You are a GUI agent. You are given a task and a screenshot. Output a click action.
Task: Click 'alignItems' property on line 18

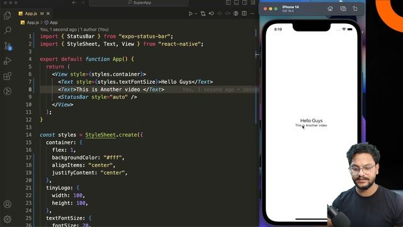coord(67,165)
